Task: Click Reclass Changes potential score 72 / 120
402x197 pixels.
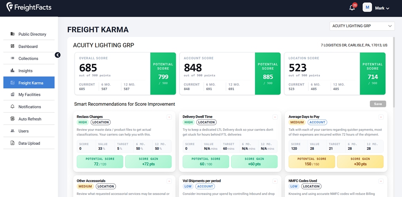Action: pyautogui.click(x=100, y=162)
